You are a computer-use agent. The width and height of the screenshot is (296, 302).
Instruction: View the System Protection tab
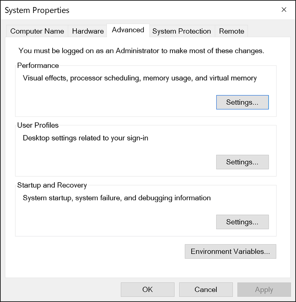point(181,31)
